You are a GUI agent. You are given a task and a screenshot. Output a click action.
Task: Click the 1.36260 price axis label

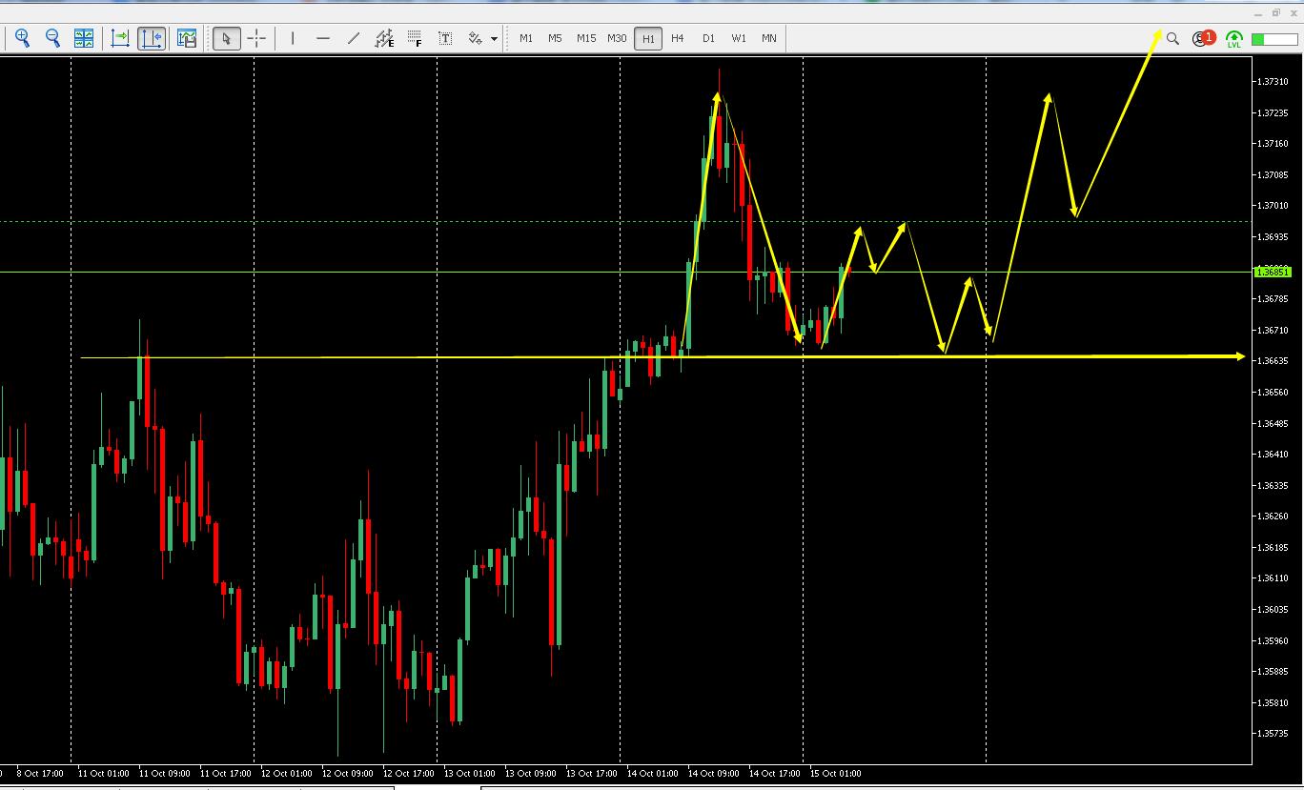[x=1273, y=517]
